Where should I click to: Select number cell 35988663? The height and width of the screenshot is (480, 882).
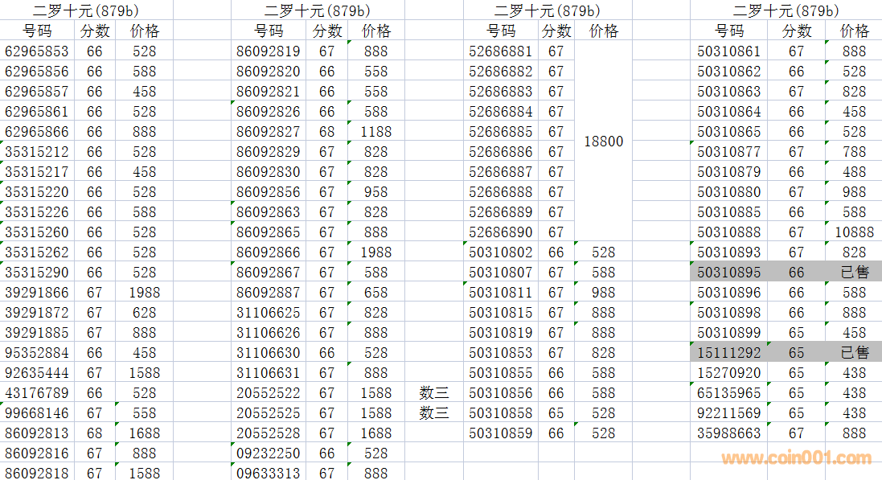pos(728,433)
